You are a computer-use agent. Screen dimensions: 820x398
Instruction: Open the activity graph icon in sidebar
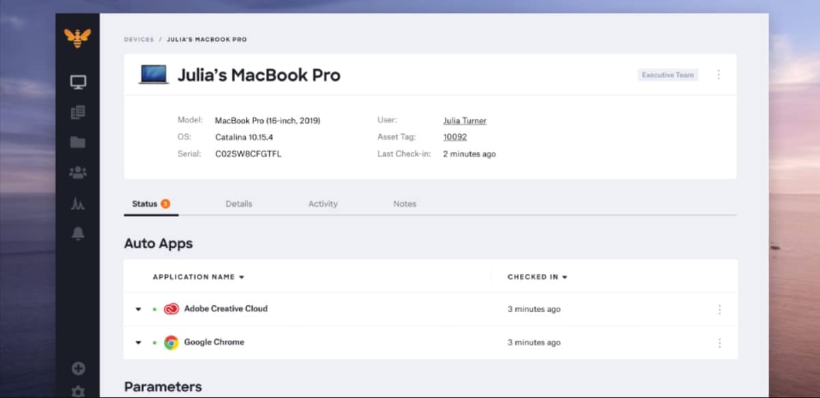[x=78, y=203]
